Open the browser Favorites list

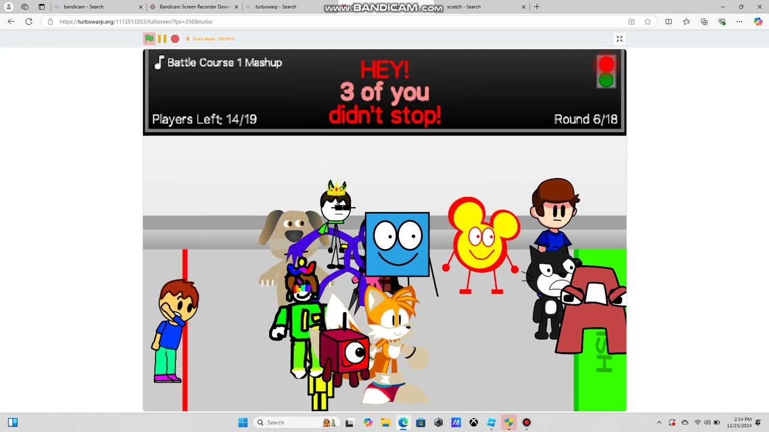[686, 22]
